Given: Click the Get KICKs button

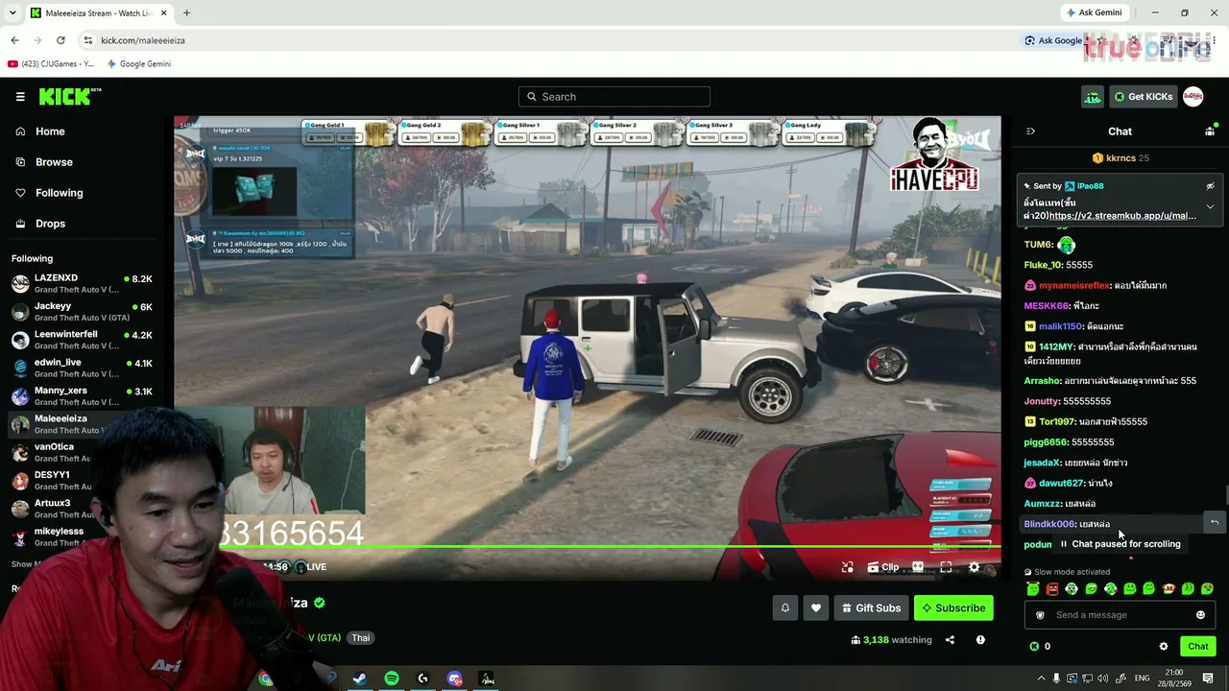Looking at the screenshot, I should [1143, 97].
